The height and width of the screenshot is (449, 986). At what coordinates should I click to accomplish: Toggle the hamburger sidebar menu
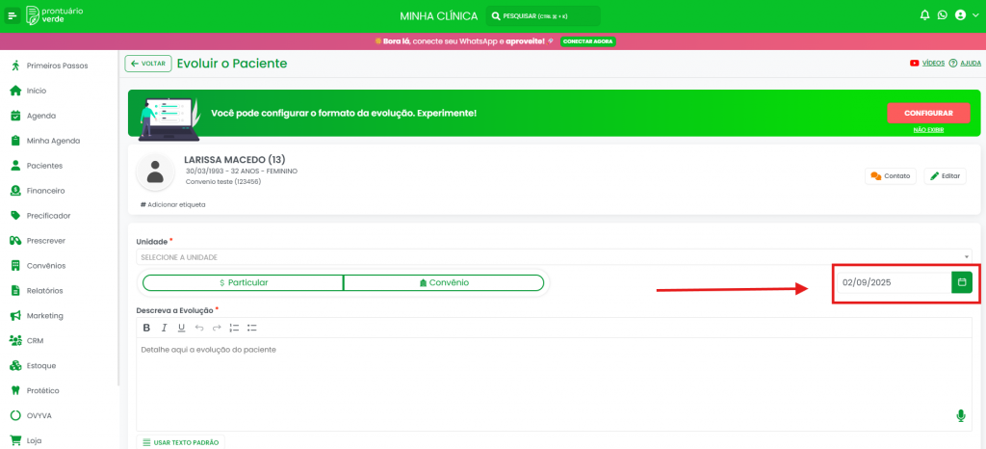[x=13, y=15]
